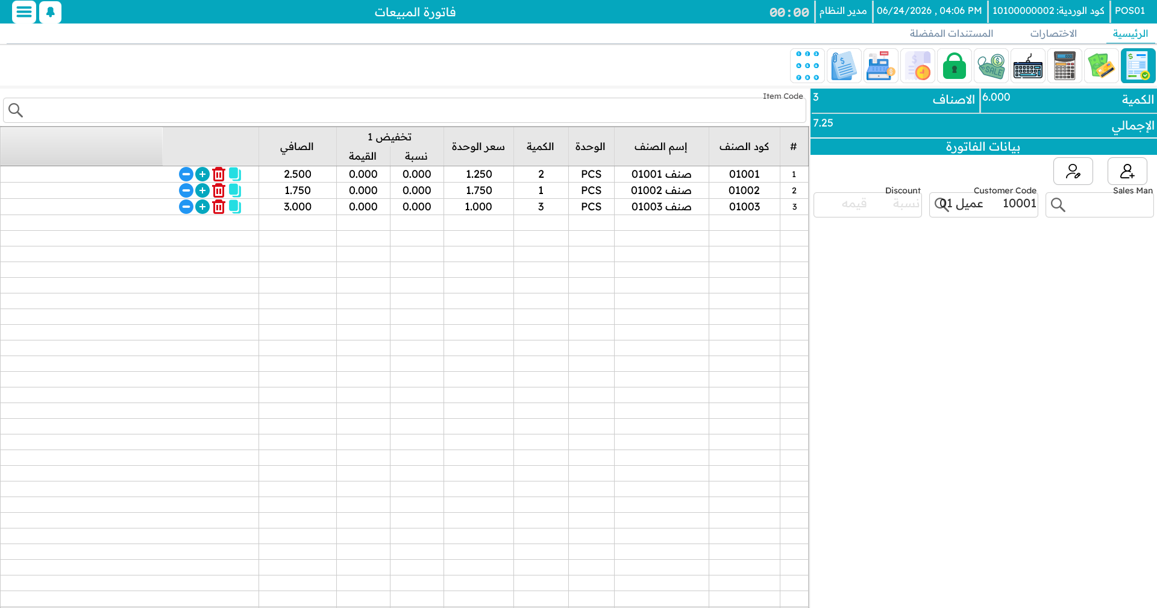This screenshot has height=608, width=1157.
Task: Switch to the الاختصارات tab
Action: tap(1053, 34)
